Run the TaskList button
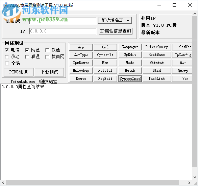 157,79
